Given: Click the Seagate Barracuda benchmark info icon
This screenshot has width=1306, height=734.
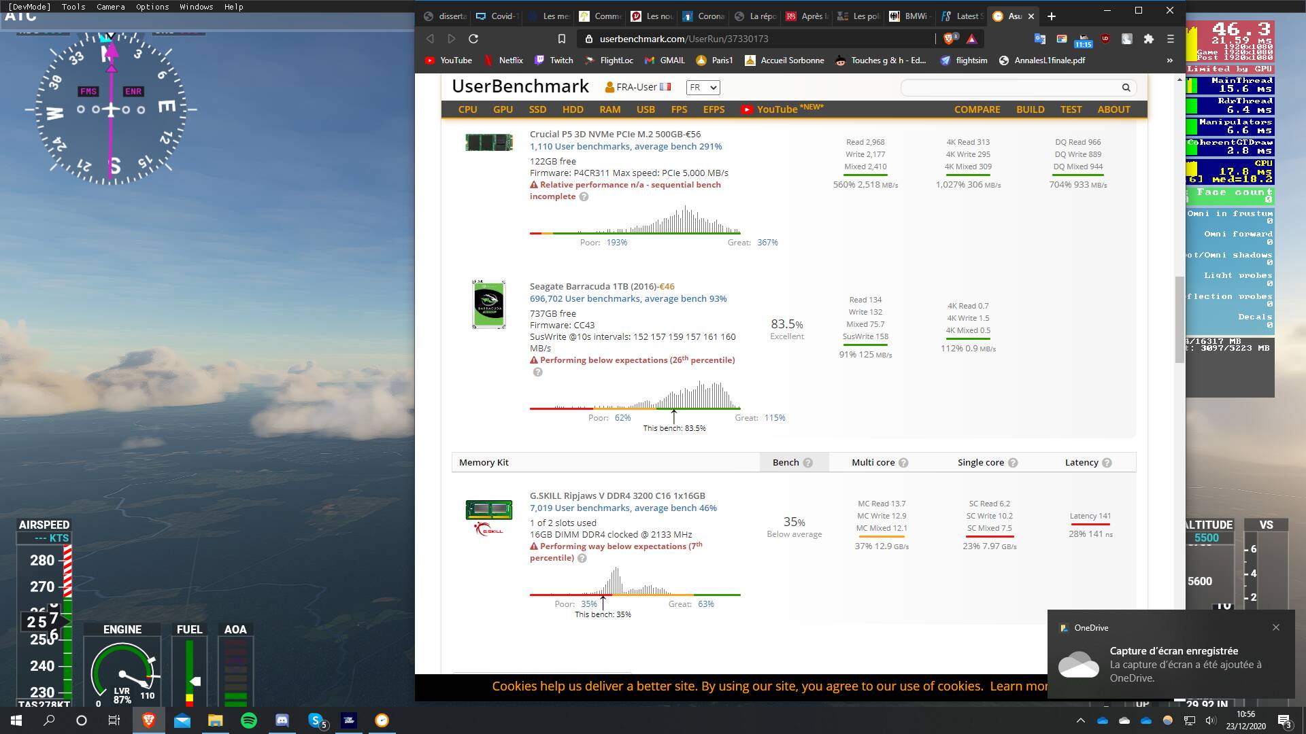Looking at the screenshot, I should click(537, 372).
